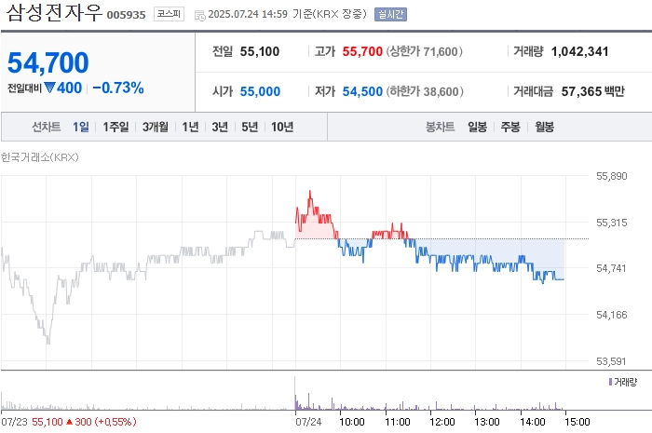Click the gray previous-day low in the chart
The height and width of the screenshot is (433, 652).
tap(48, 342)
